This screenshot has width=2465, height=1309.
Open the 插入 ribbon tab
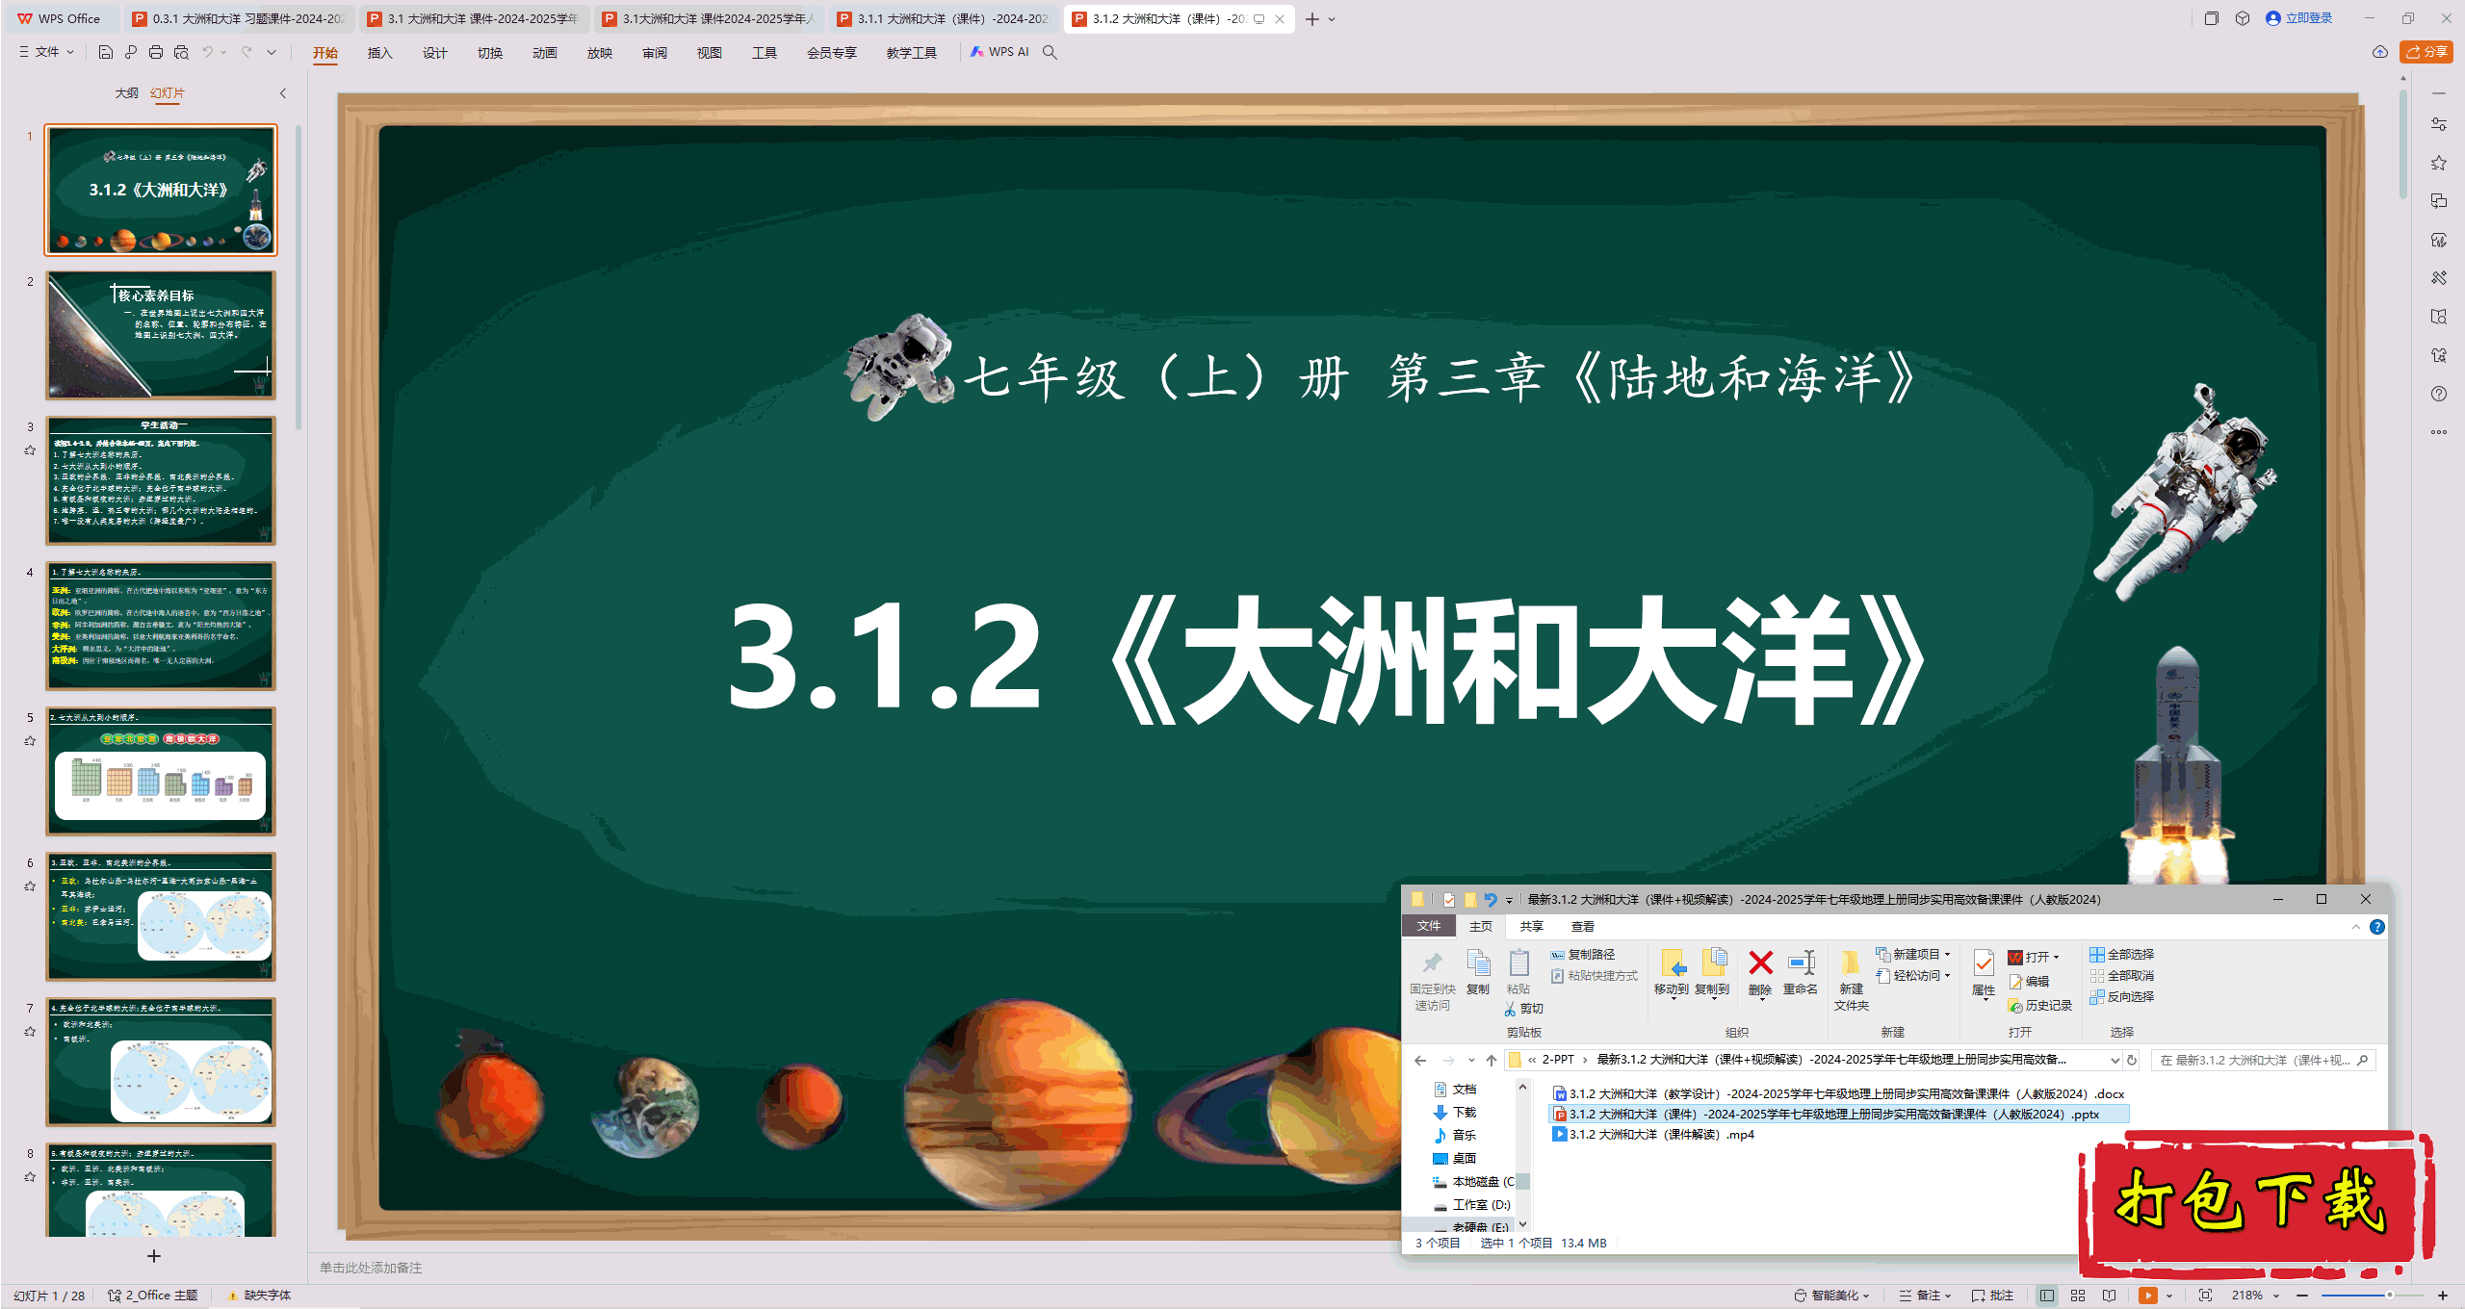pos(380,53)
